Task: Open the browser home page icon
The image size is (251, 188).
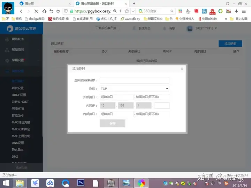Action: [44, 11]
